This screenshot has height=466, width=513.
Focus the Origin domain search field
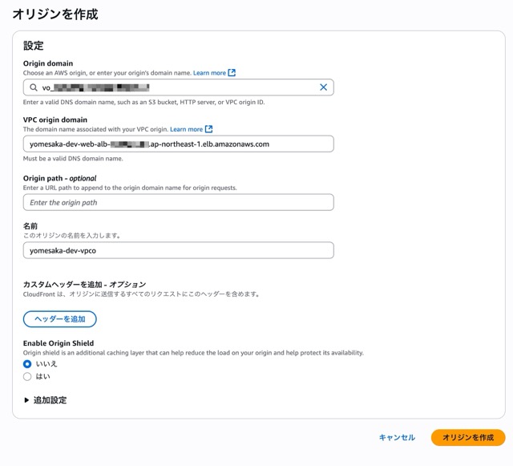point(176,87)
